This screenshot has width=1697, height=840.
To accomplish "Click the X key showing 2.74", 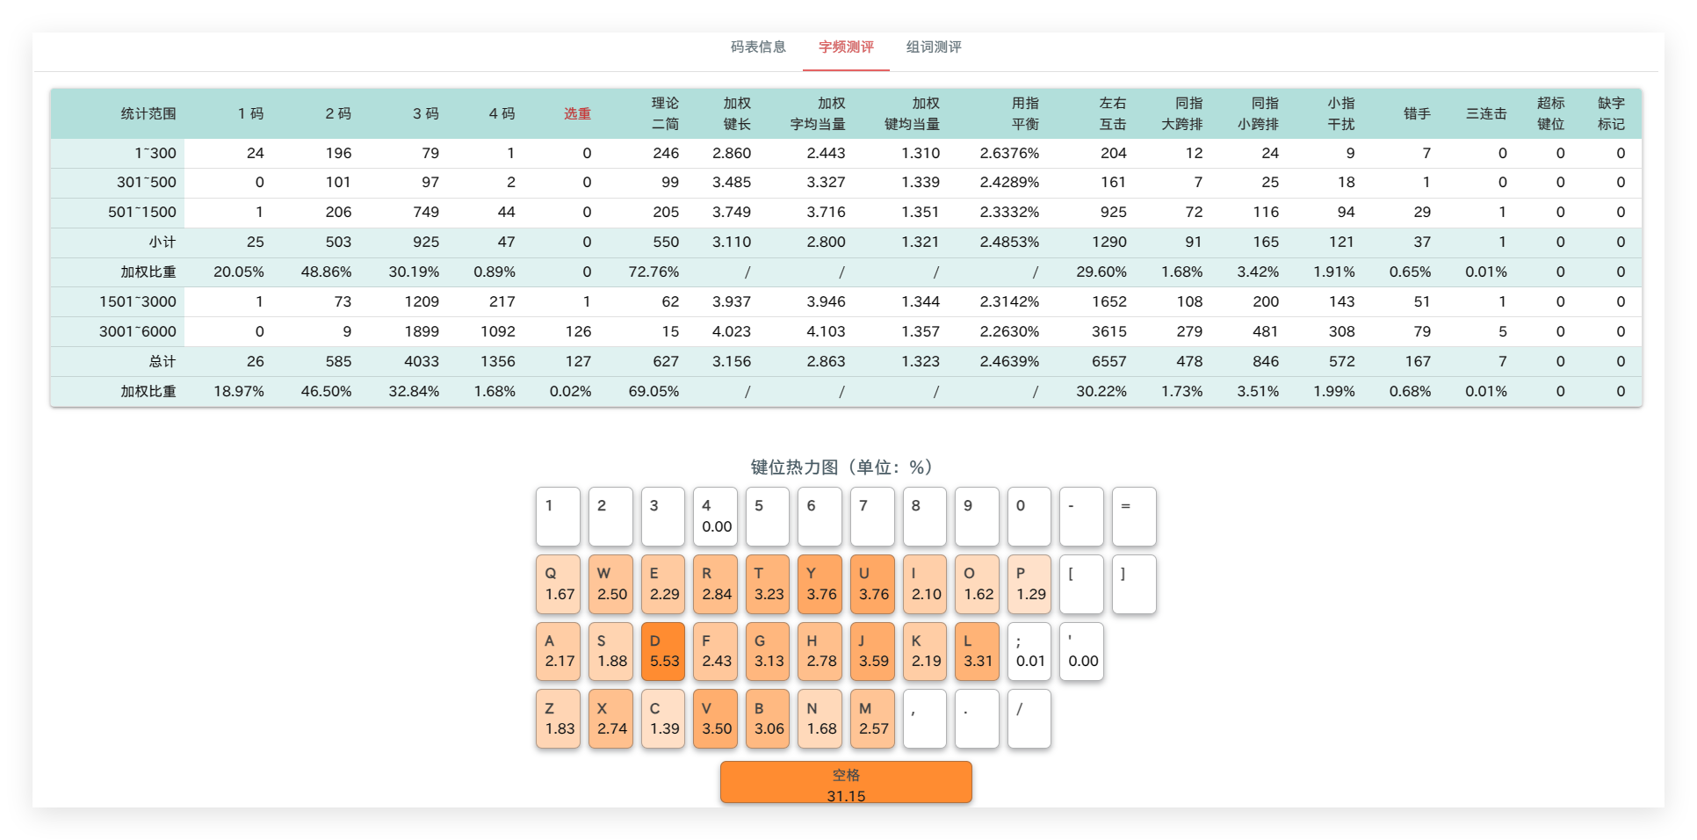I will (x=610, y=719).
